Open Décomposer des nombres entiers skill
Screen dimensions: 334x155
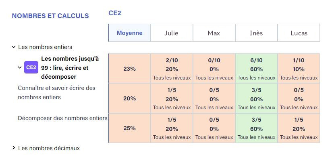coord(62,118)
